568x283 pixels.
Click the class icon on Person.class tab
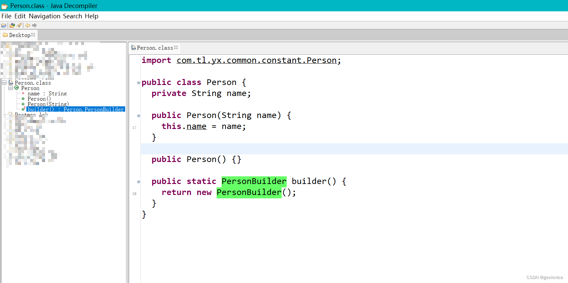coord(133,48)
